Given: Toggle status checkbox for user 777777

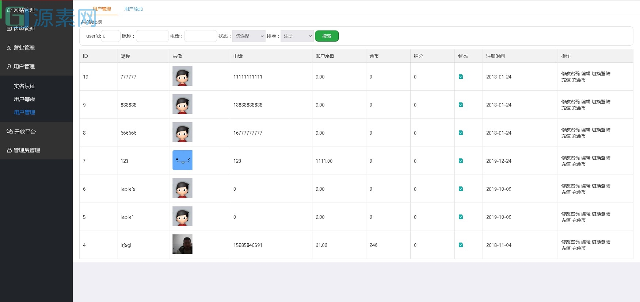Looking at the screenshot, I should coord(461,77).
